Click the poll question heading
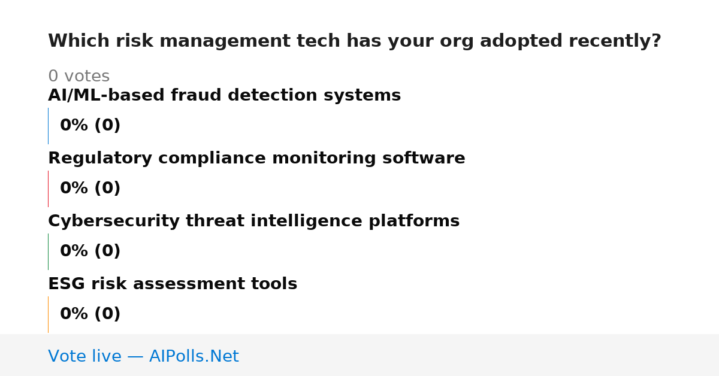 354,41
